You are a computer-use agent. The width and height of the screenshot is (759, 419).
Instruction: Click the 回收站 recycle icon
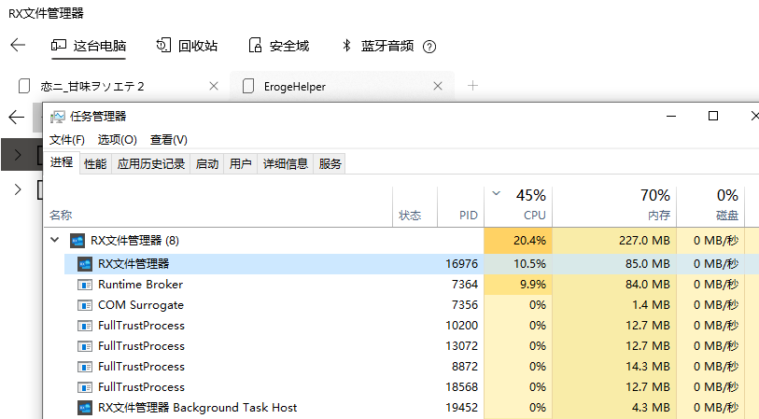[x=163, y=46]
